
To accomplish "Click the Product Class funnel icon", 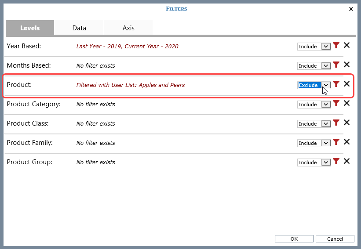I will tap(336, 123).
